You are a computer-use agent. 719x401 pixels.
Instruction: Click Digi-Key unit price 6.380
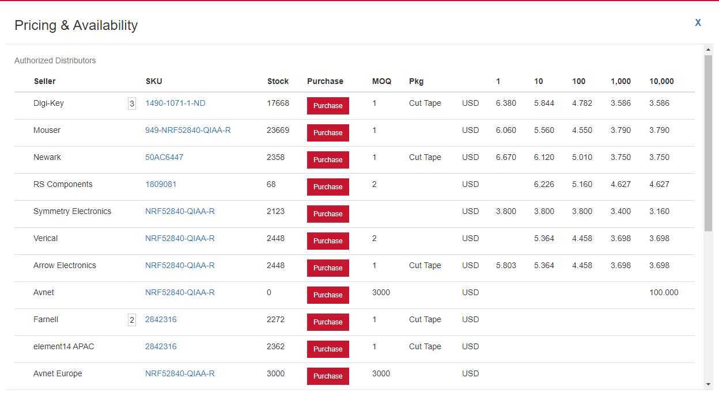(506, 104)
